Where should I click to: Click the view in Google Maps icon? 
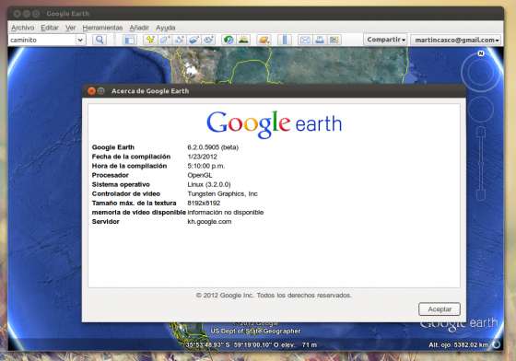[334, 40]
